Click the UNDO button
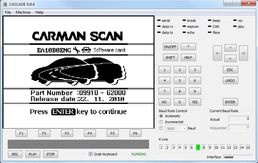The width and height of the screenshot is (258, 163). click(x=230, y=81)
